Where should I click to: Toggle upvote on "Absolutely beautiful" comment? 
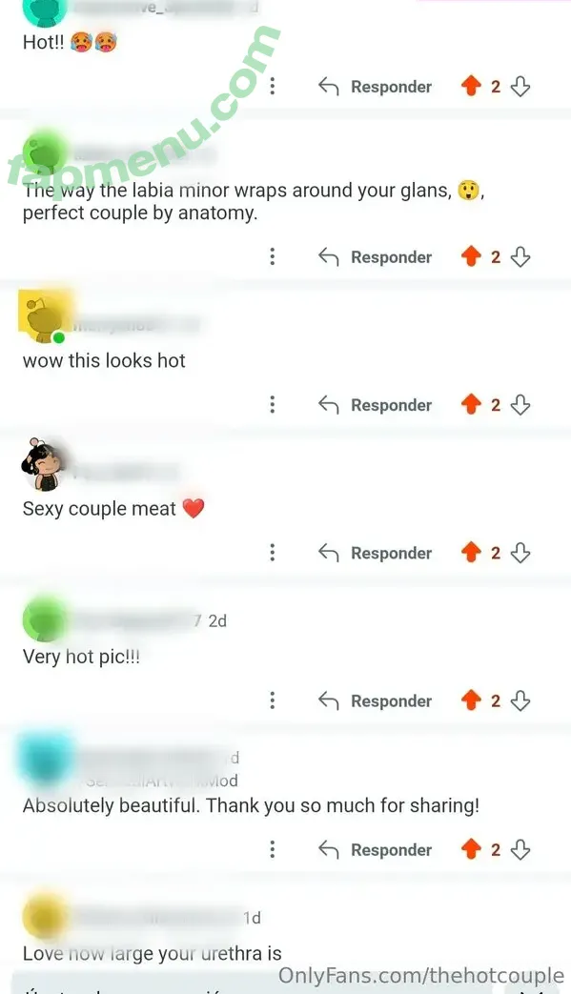pos(471,848)
